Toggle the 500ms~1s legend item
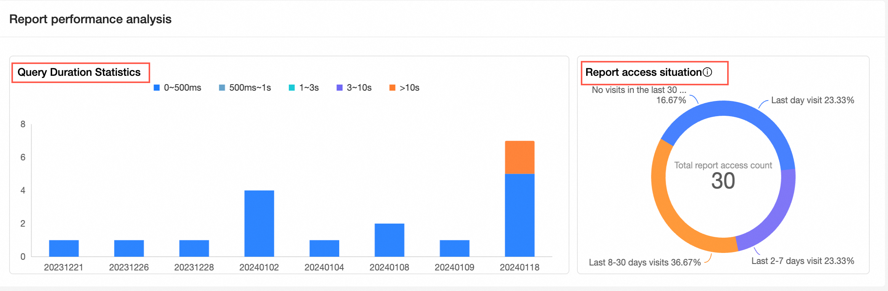The image size is (888, 291). (245, 88)
